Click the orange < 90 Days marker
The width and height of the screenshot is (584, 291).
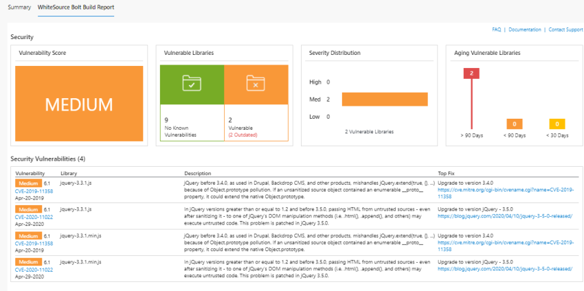pyautogui.click(x=515, y=124)
